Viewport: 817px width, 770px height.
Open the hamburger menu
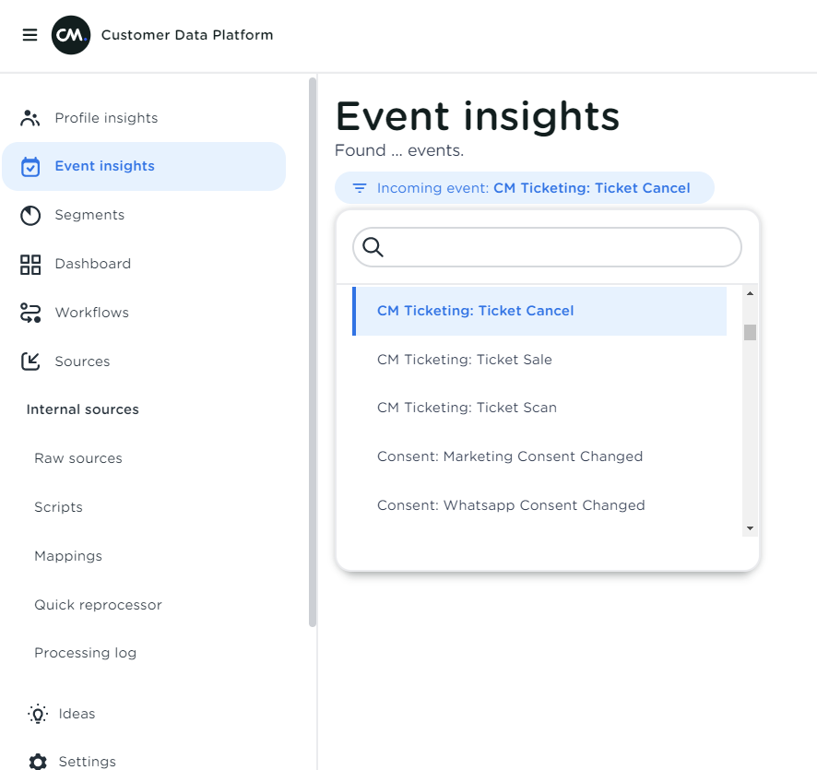(x=30, y=35)
